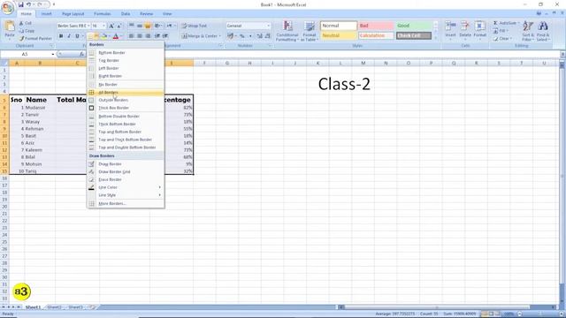Toggle Align Text Left
The height and width of the screenshot is (318, 566).
tap(132, 36)
